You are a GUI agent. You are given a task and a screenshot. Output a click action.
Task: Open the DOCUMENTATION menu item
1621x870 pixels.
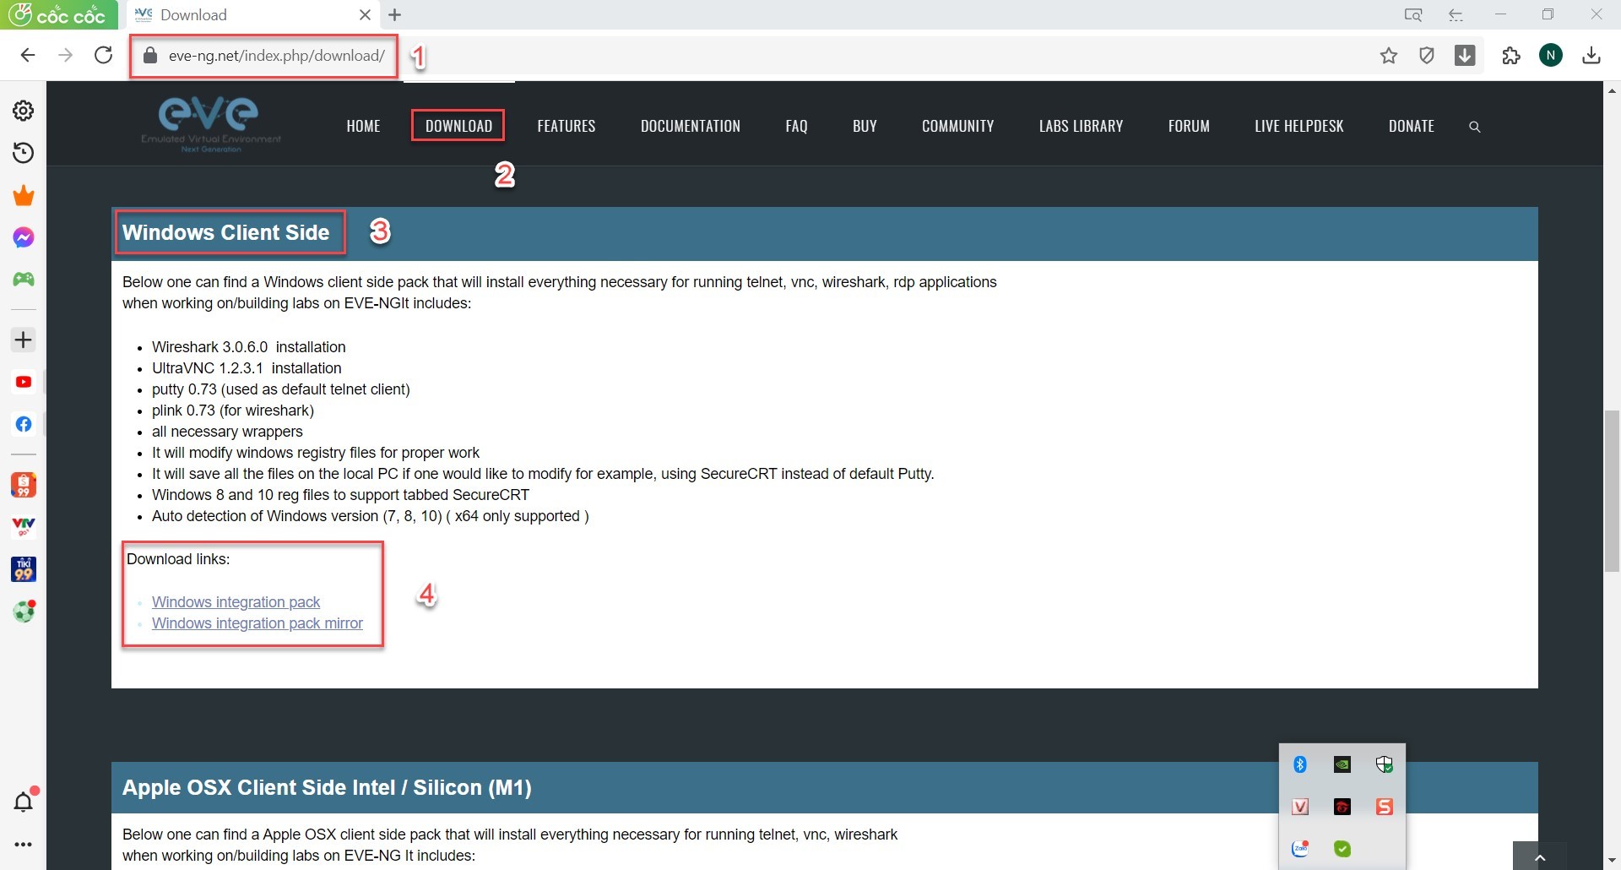click(x=691, y=126)
